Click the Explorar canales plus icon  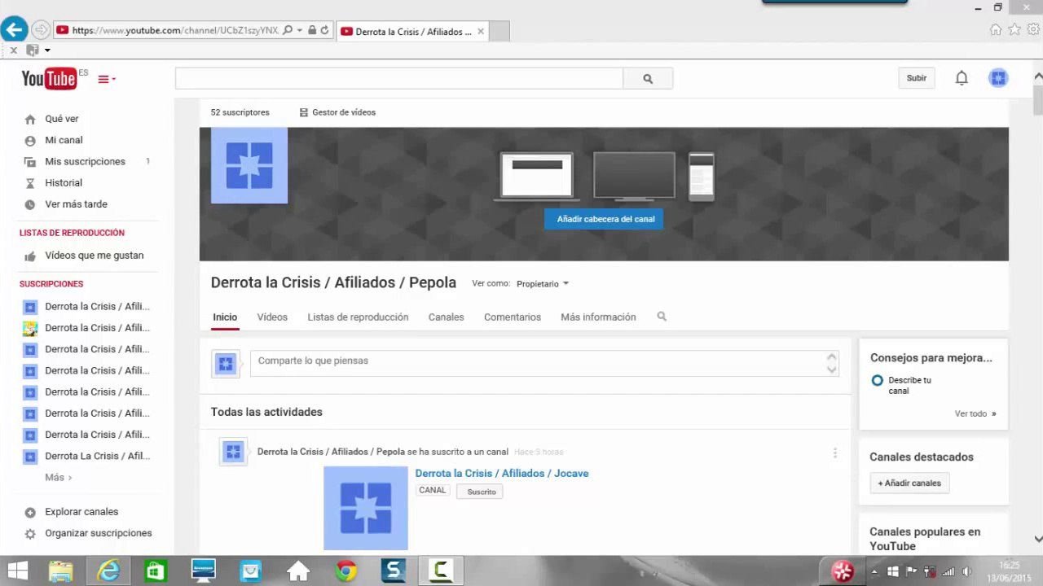30,512
